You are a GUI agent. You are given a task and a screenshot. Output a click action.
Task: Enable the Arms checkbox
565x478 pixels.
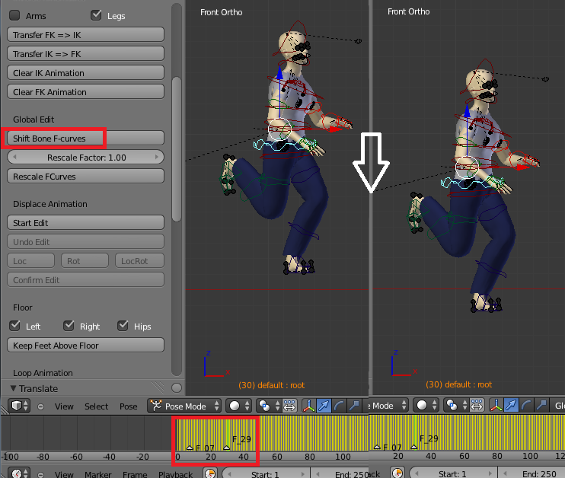point(14,15)
